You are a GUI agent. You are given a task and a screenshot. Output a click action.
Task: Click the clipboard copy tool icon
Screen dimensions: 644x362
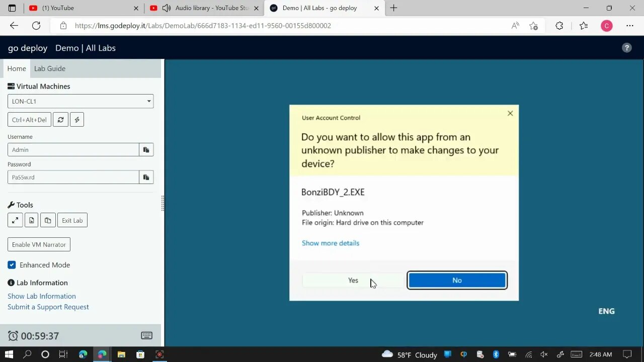point(48,220)
